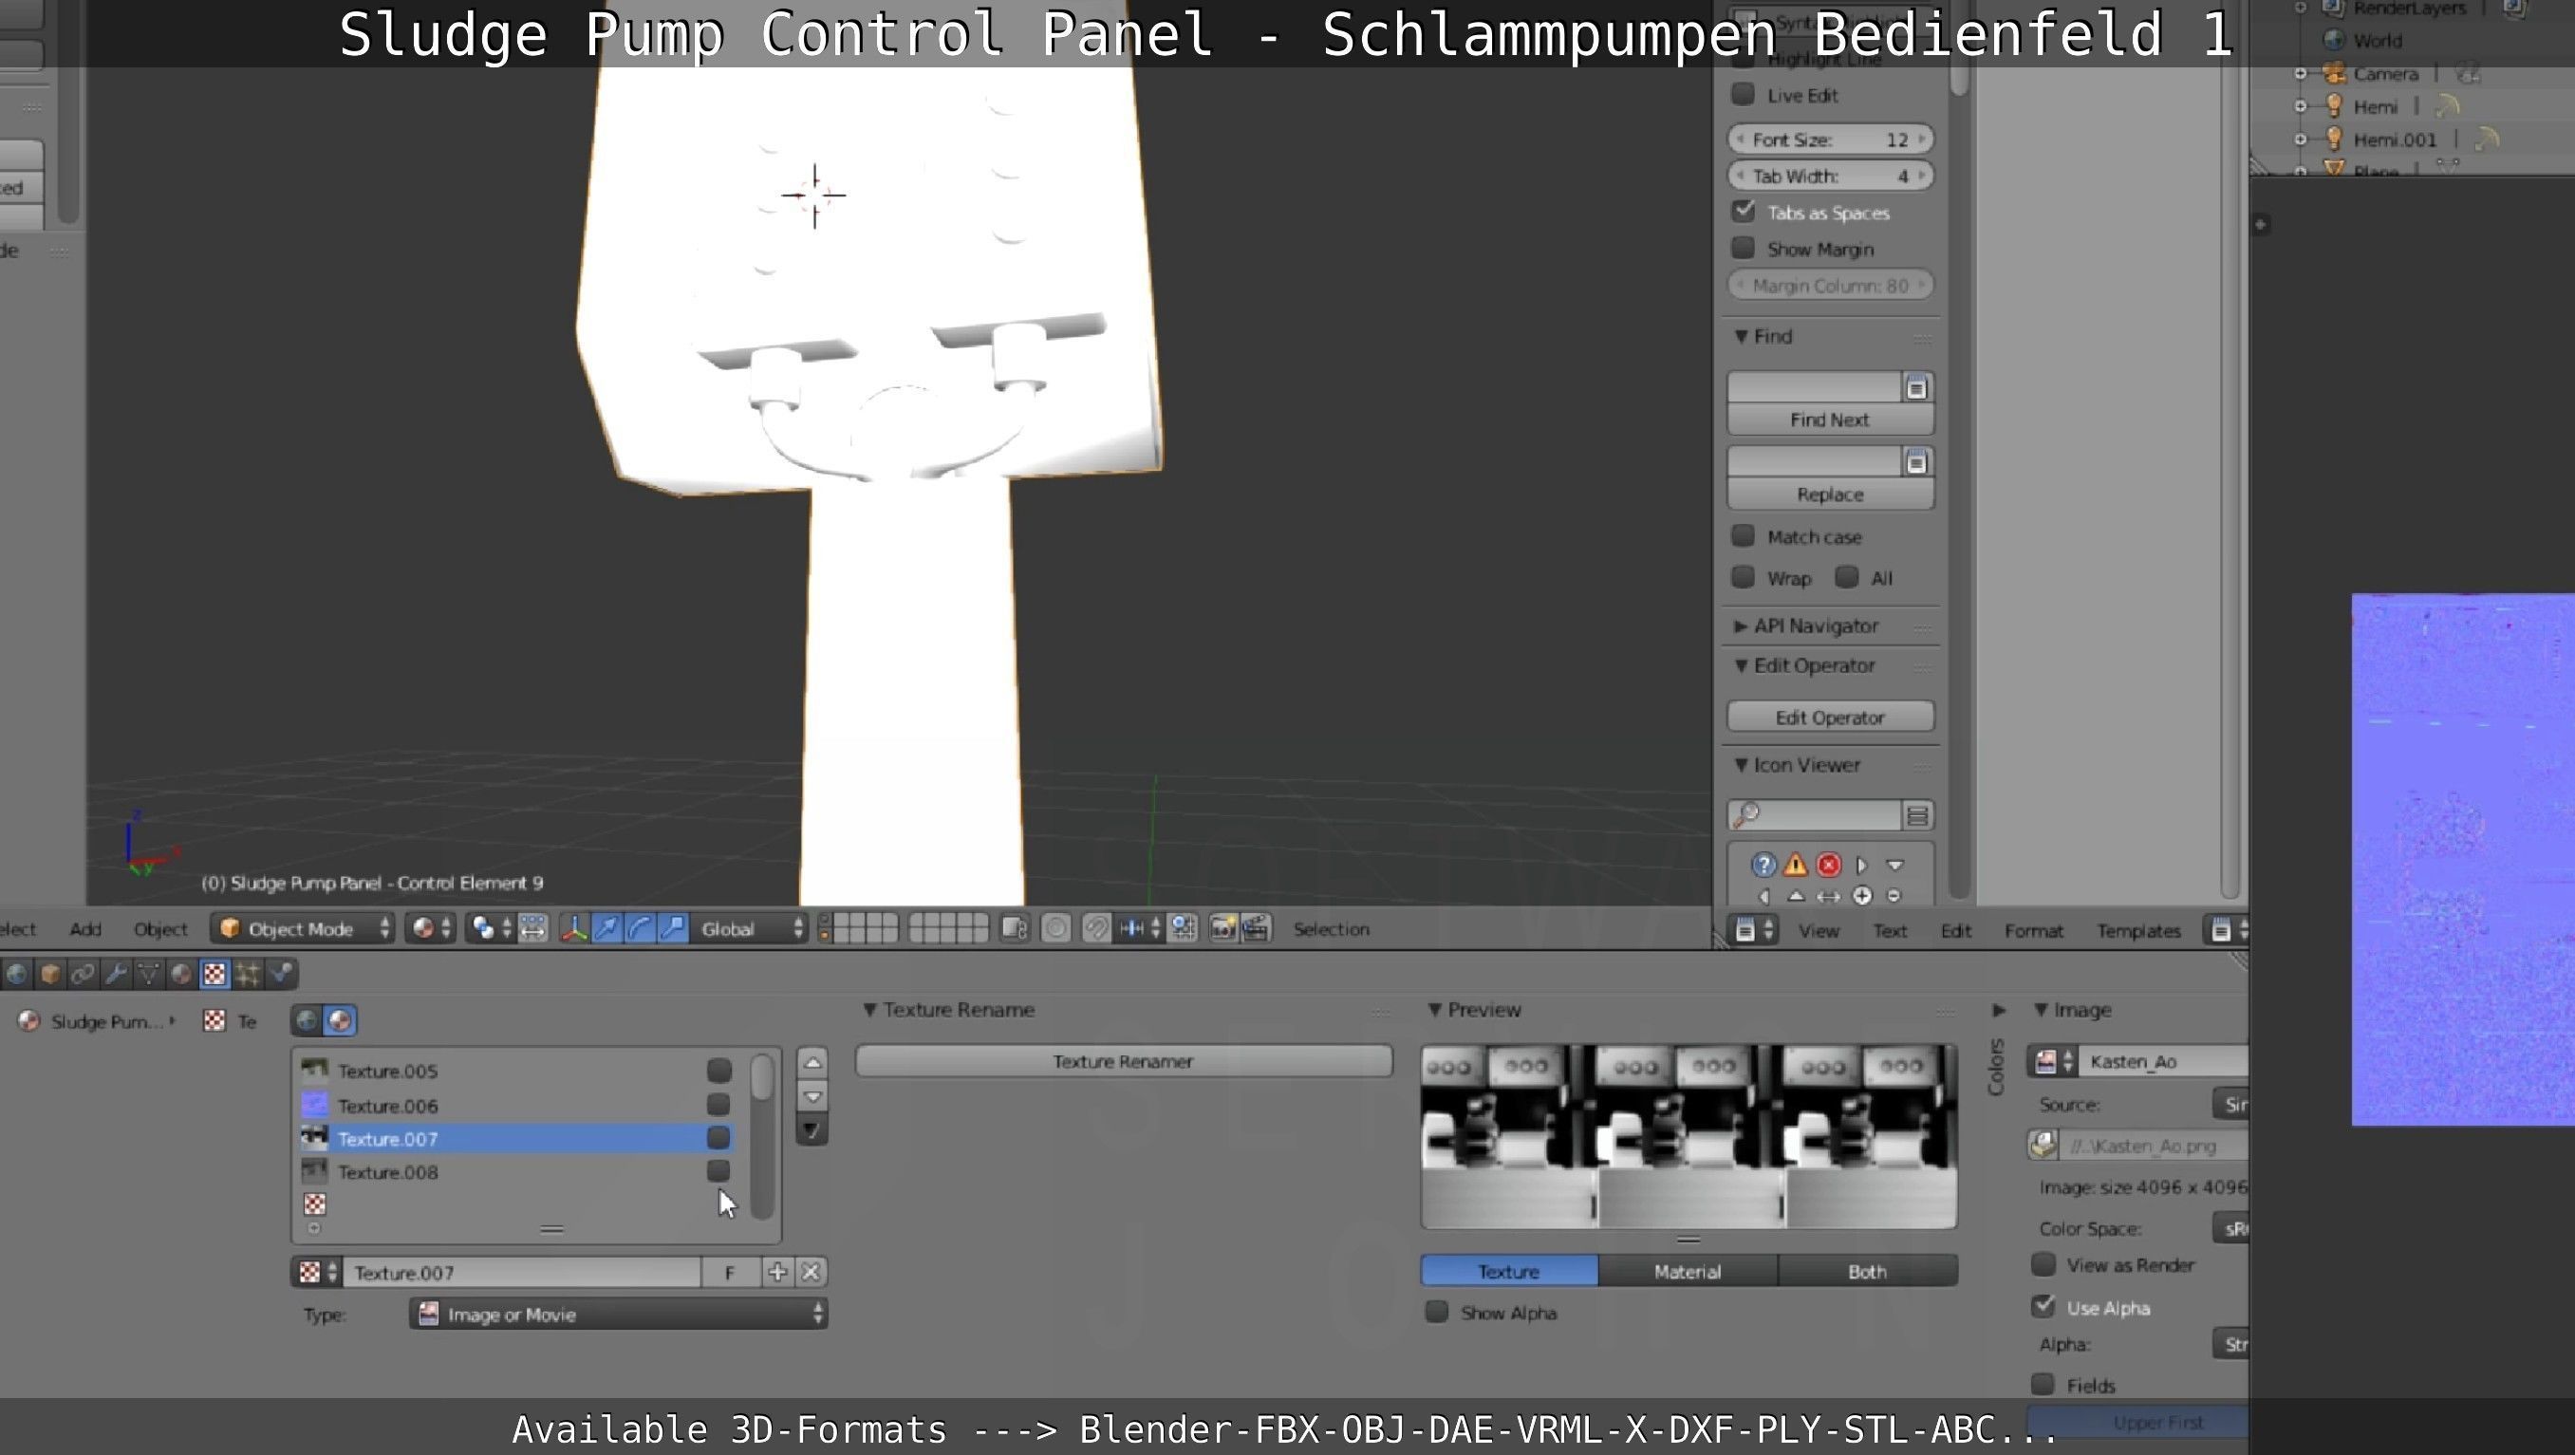Click the OpenGL render image camera icon
The width and height of the screenshot is (2575, 1455).
pyautogui.click(x=1222, y=928)
